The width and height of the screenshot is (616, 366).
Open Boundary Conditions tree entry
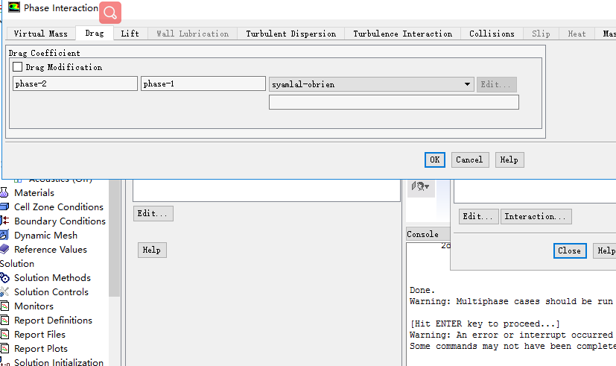[60, 221]
